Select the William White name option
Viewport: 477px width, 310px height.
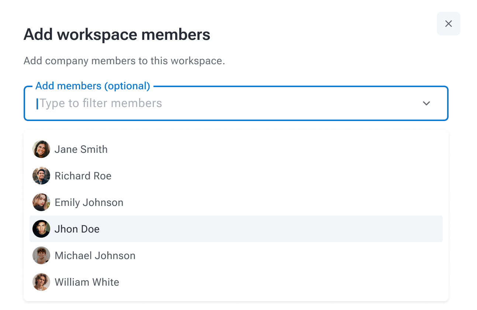pyautogui.click(x=87, y=282)
